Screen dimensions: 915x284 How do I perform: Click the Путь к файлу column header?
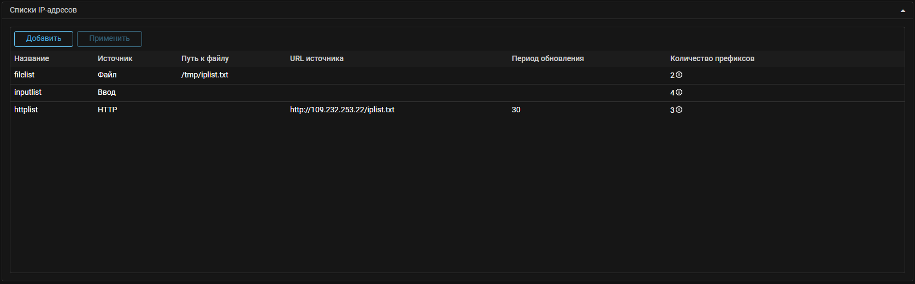point(205,58)
